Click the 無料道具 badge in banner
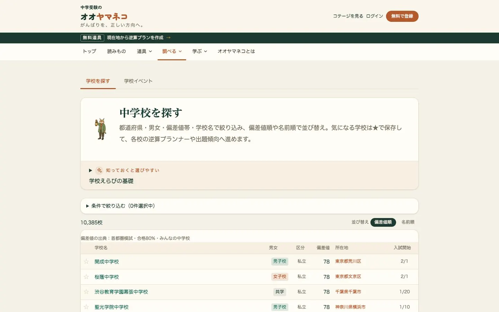Screen dimensions: 499x312 point(92,38)
